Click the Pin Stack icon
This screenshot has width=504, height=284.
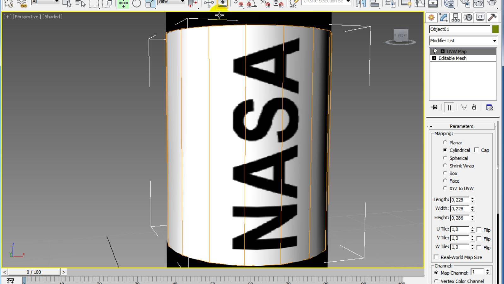tap(434, 107)
